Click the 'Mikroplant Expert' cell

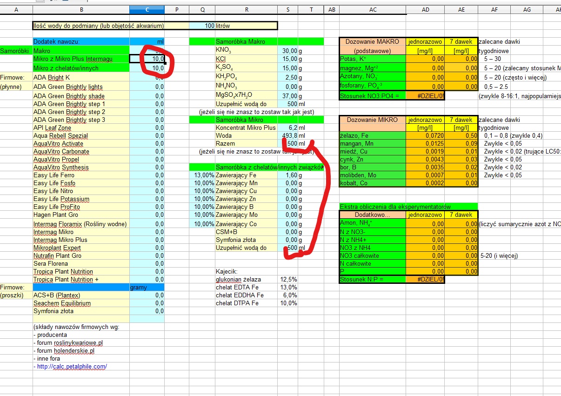(x=81, y=248)
